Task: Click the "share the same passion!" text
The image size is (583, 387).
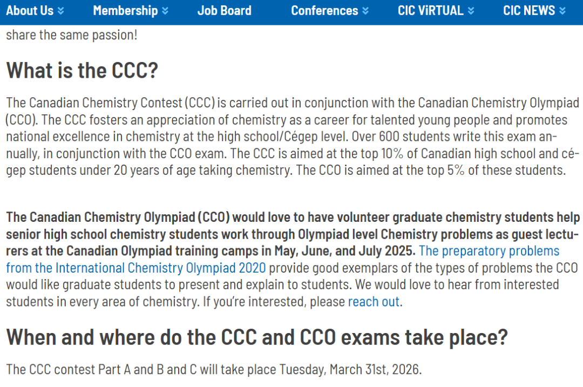Action: 72,36
